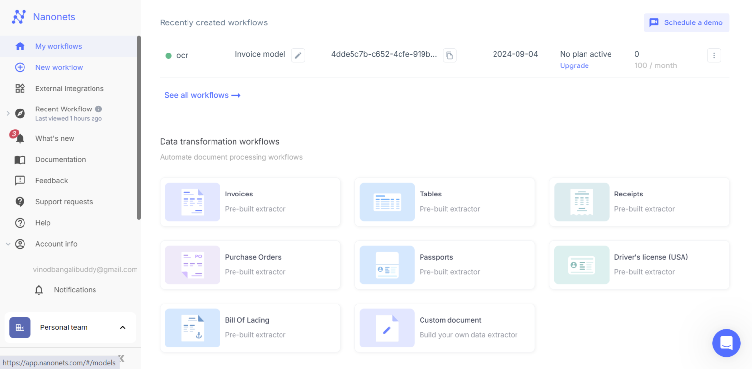752x369 pixels.
Task: Collapse the sidebar with the double-chevron icon
Action: [x=121, y=358]
